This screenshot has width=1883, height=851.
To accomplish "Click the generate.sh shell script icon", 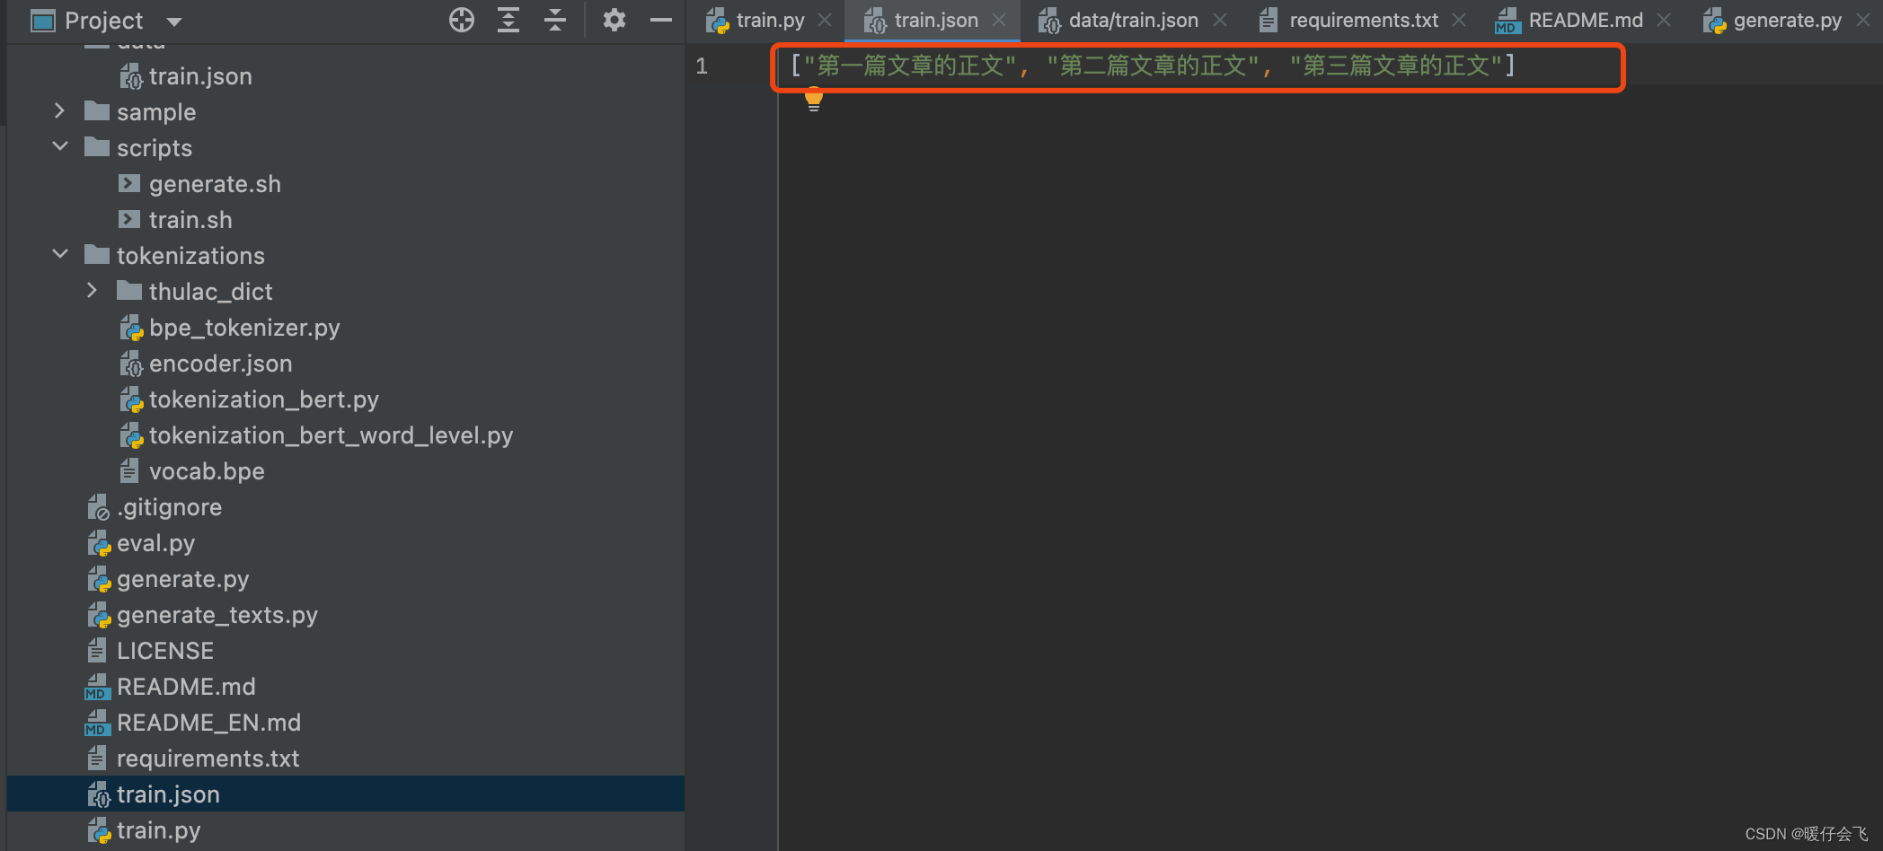I will [129, 183].
